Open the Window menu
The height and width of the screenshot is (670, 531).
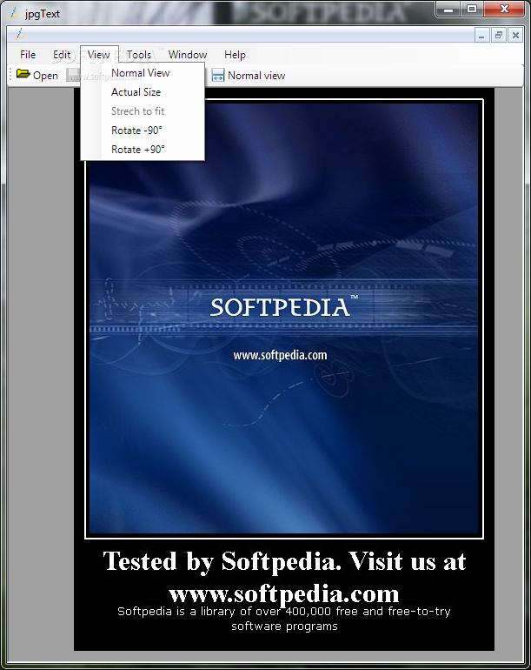click(x=188, y=55)
